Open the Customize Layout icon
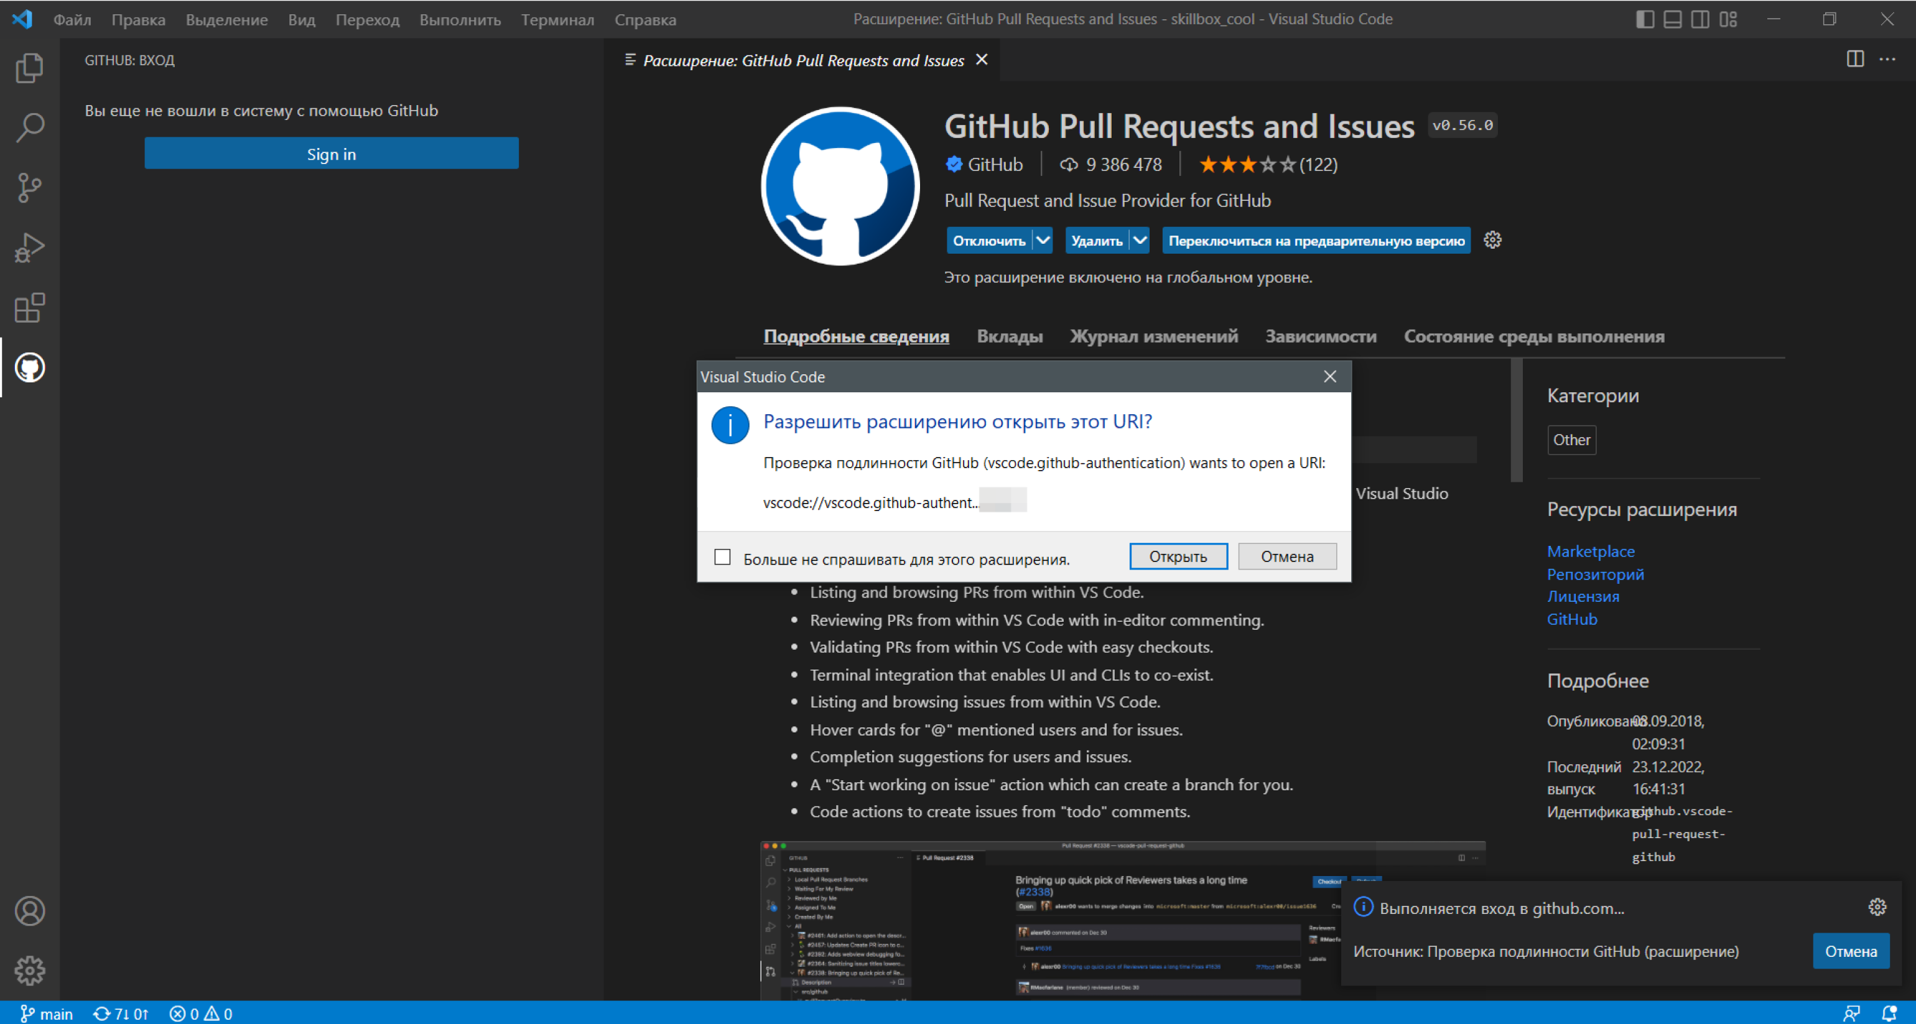Screen dimensions: 1916x1024 [1729, 19]
